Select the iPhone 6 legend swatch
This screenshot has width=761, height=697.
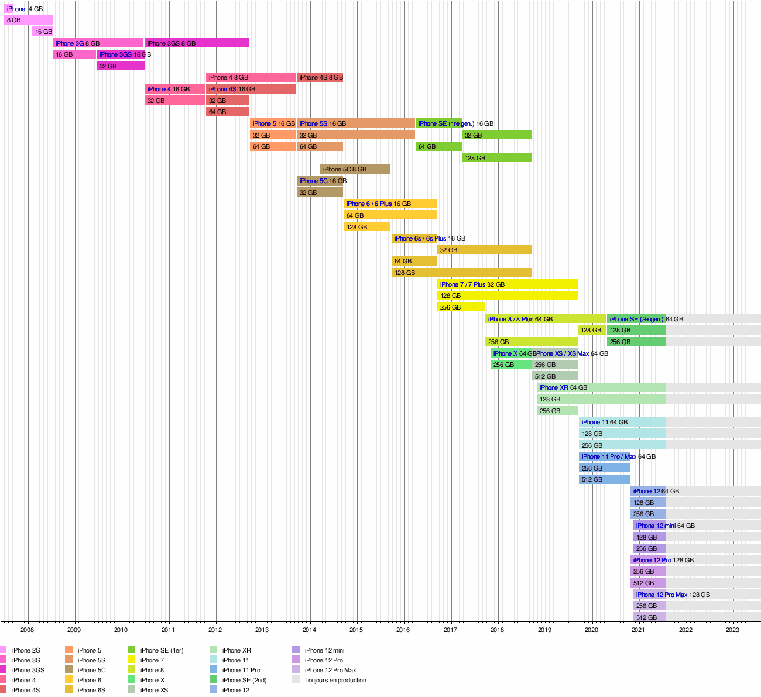pos(68,680)
